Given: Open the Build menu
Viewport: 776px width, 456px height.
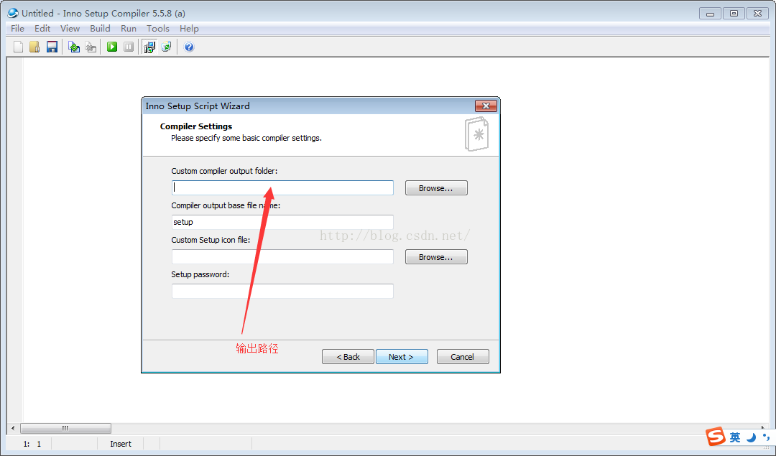Looking at the screenshot, I should pyautogui.click(x=100, y=29).
